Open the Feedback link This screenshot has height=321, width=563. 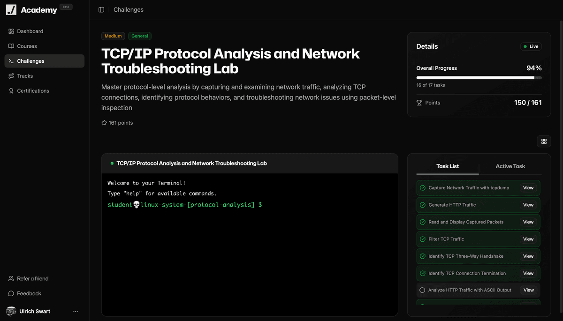[29, 293]
